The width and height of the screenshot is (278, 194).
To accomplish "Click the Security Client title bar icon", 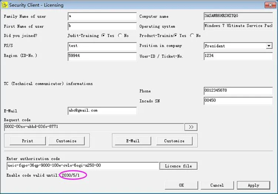I will 4,5.
